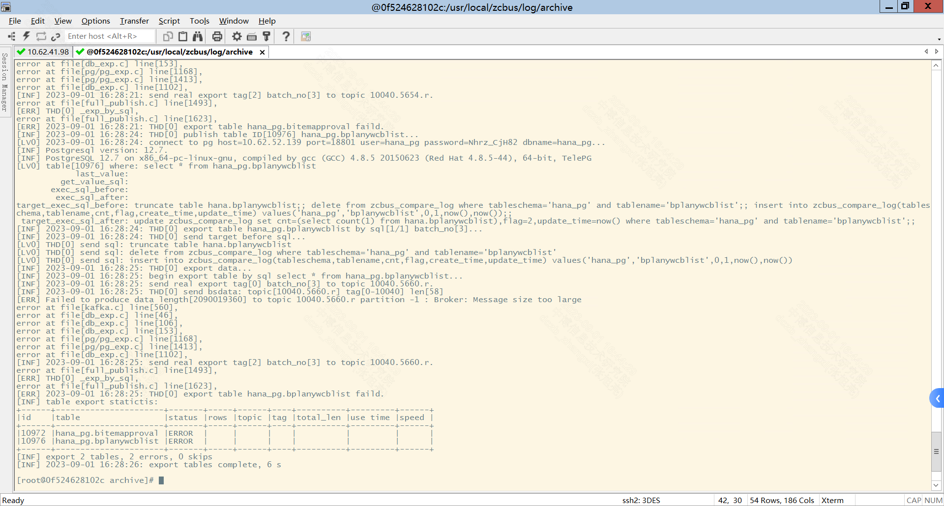Click the scroll down arrow of terminal scrollbar
Viewport: 944px width, 506px height.
936,485
